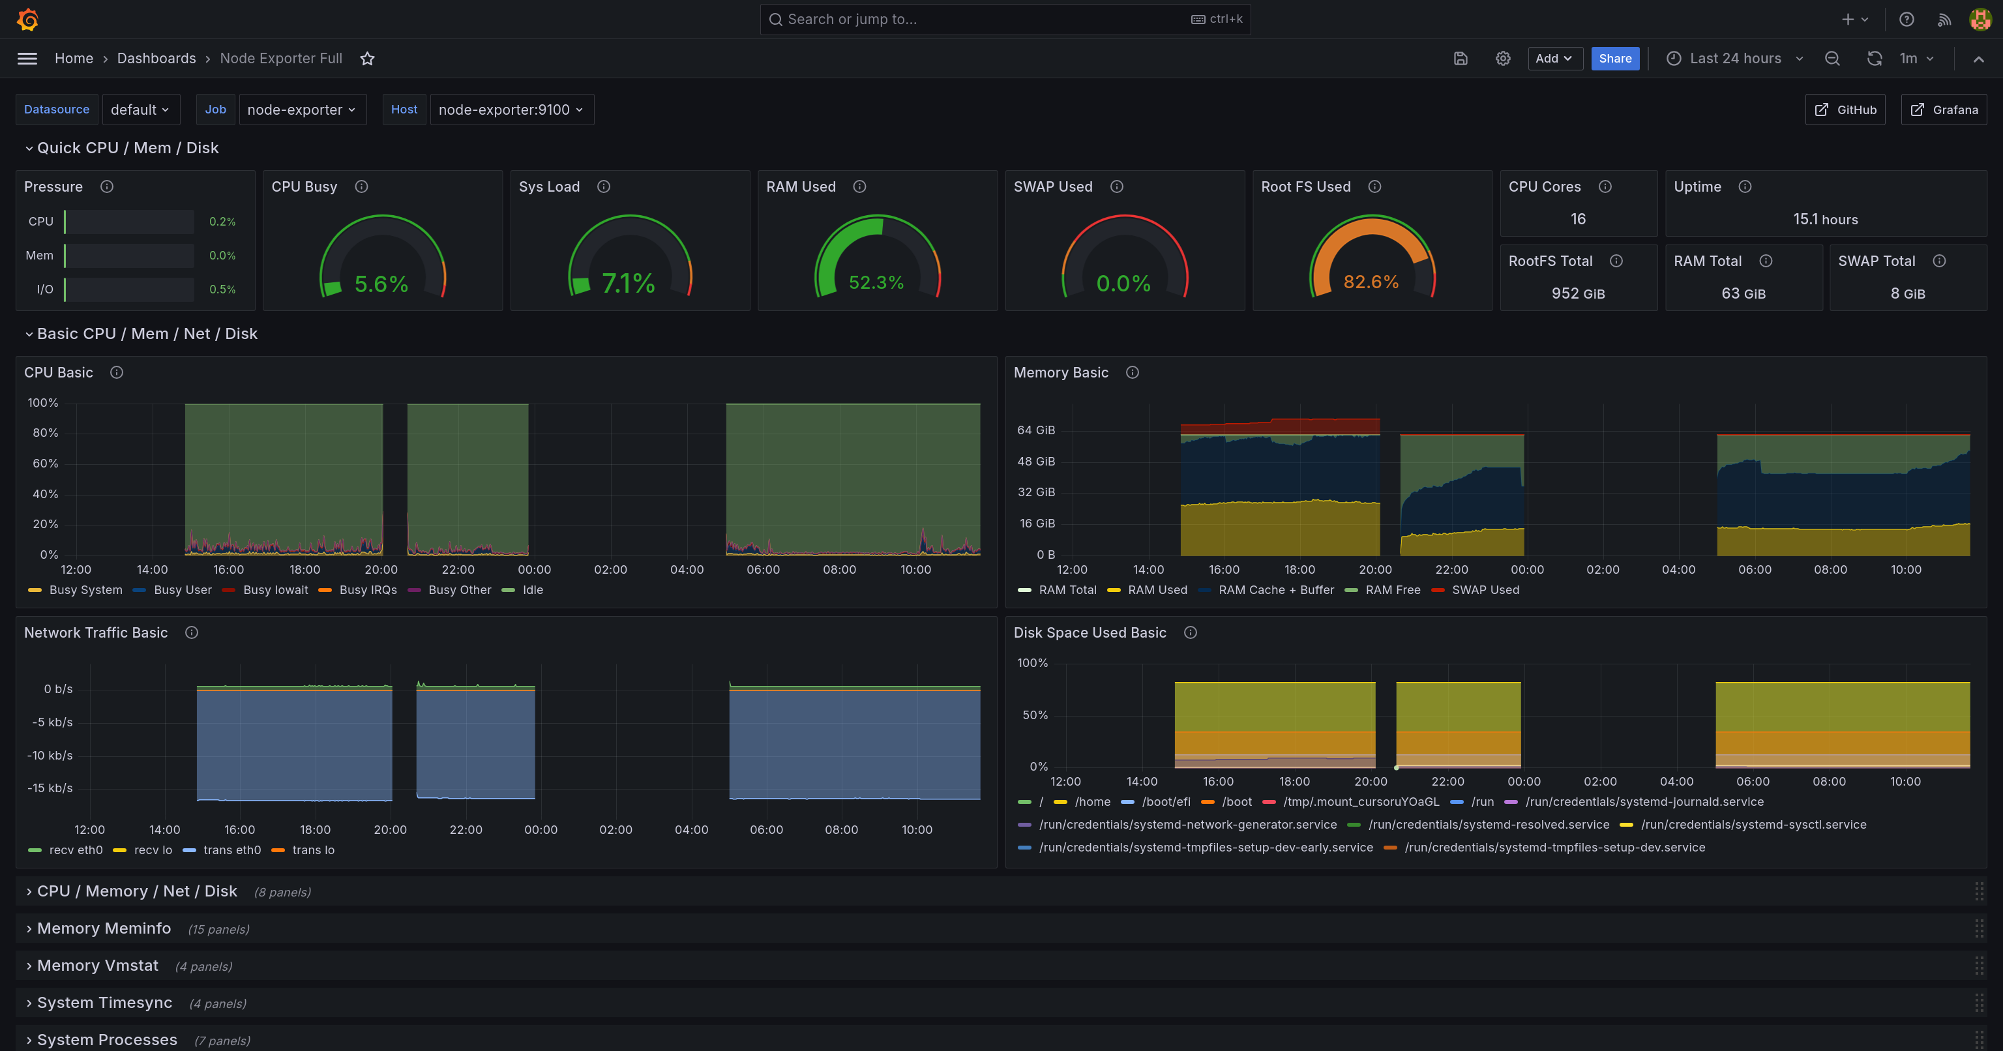This screenshot has width=2003, height=1051.
Task: Open the Last 24 hours time picker
Action: pyautogui.click(x=1735, y=58)
